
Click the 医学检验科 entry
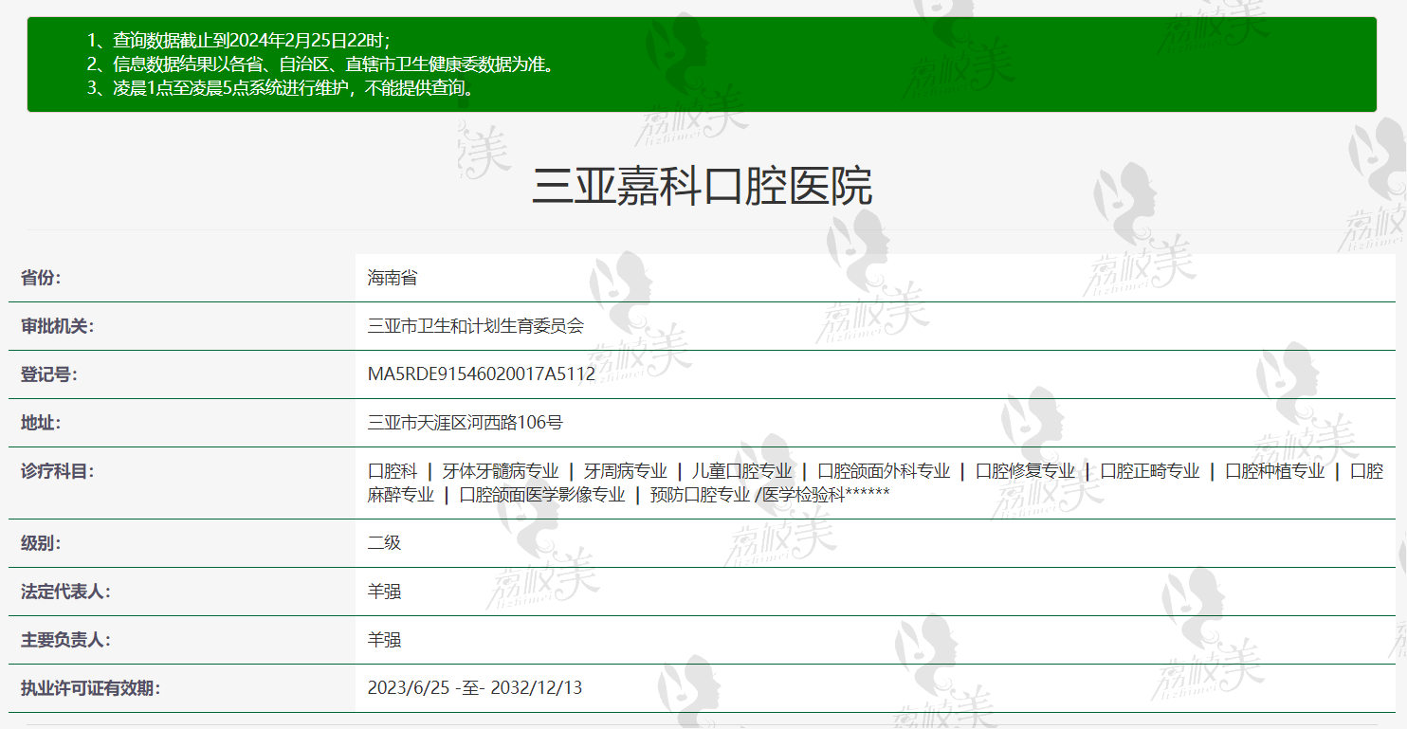coord(802,495)
